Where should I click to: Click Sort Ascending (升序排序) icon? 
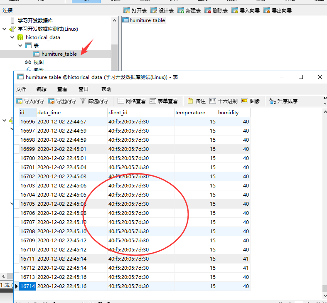(x=273, y=101)
